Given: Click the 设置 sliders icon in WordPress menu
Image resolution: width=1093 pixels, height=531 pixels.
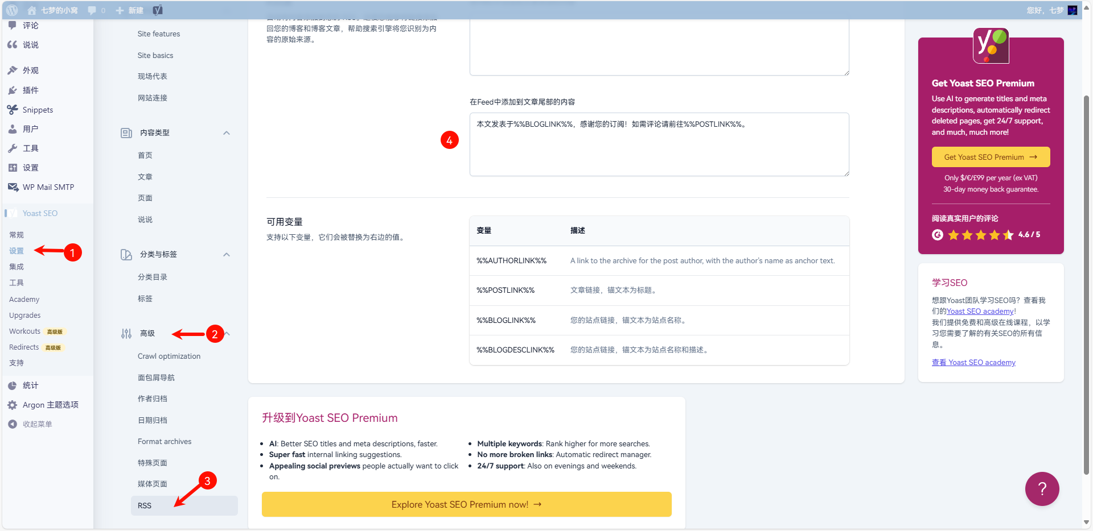Looking at the screenshot, I should pyautogui.click(x=13, y=168).
